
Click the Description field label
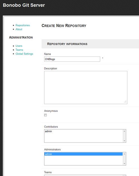click(51, 68)
